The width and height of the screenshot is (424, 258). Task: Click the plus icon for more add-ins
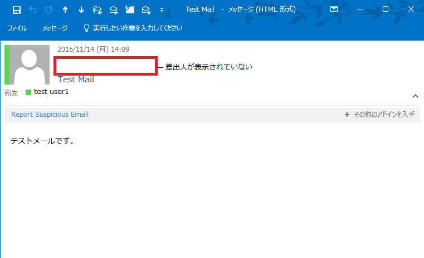point(347,115)
